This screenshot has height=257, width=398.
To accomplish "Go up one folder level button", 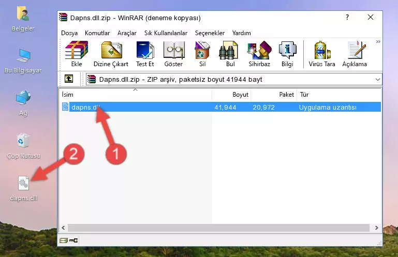I will click(x=69, y=79).
